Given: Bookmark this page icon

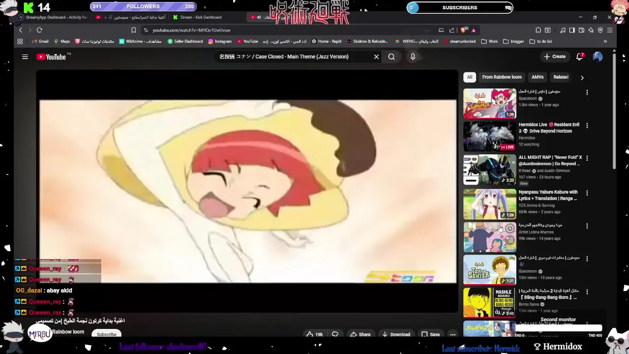Looking at the screenshot, I should pos(133,30).
